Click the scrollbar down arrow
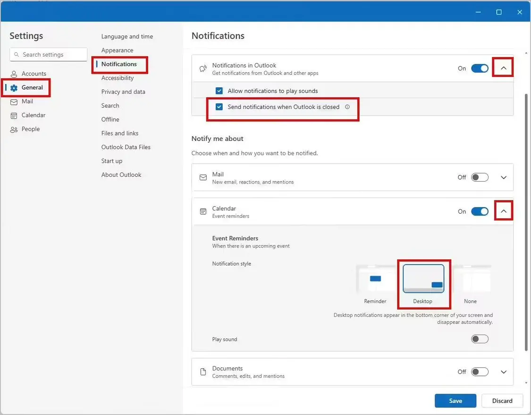The height and width of the screenshot is (415, 531). coord(526,383)
